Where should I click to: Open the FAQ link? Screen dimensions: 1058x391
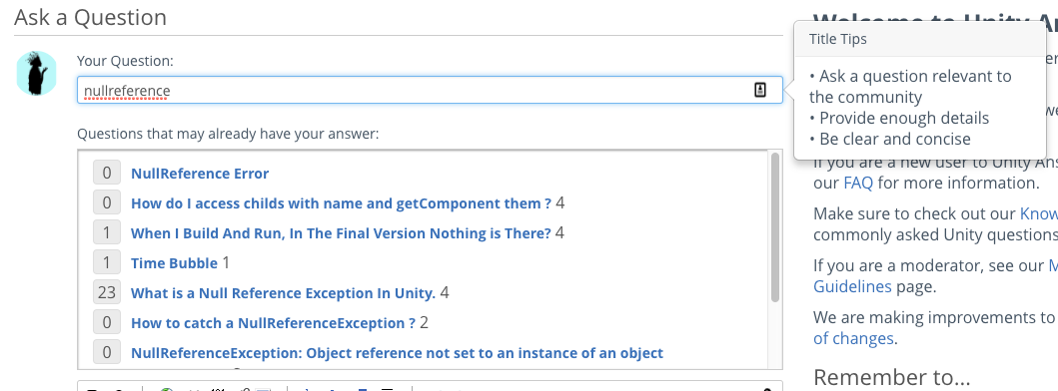[x=858, y=183]
